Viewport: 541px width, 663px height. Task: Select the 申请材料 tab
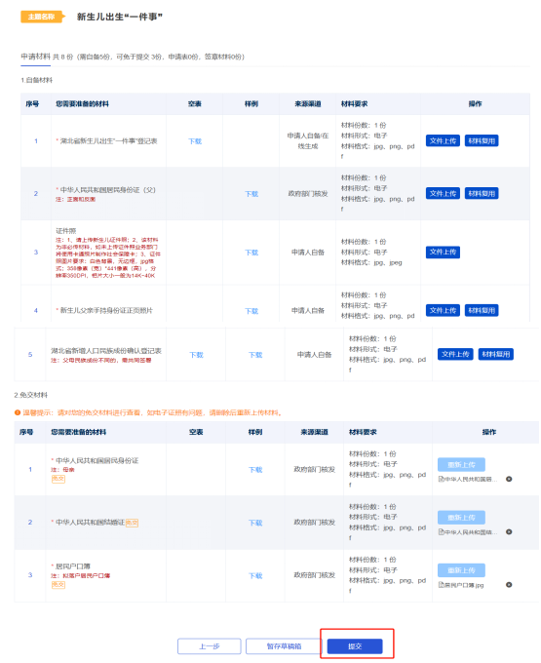coord(35,57)
